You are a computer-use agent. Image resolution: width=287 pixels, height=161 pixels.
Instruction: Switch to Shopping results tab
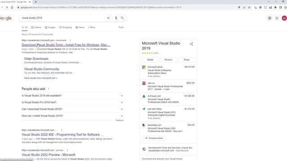[x=65, y=27]
